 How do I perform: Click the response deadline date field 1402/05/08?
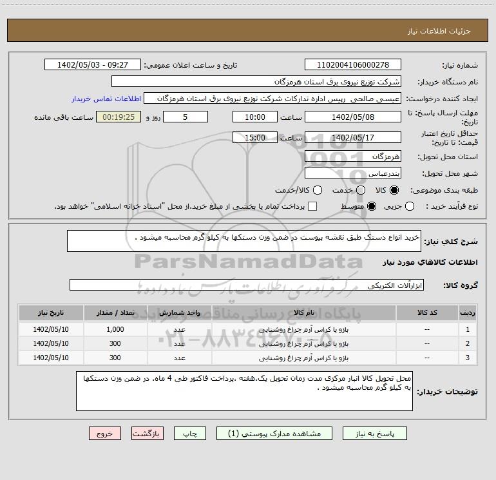pyautogui.click(x=353, y=117)
